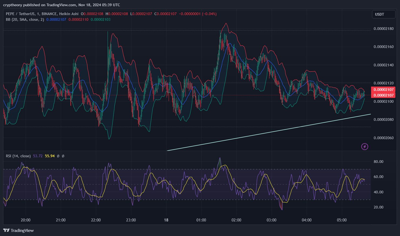Click the bold 18 date axis label
This screenshot has height=236, width=400.
(166, 220)
